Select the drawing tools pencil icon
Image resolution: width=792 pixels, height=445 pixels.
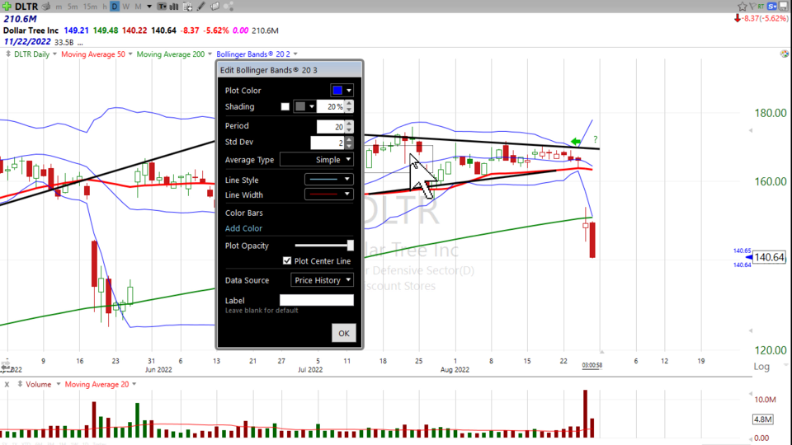201,7
